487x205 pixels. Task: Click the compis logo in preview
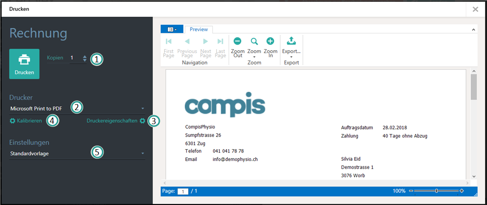[225, 105]
